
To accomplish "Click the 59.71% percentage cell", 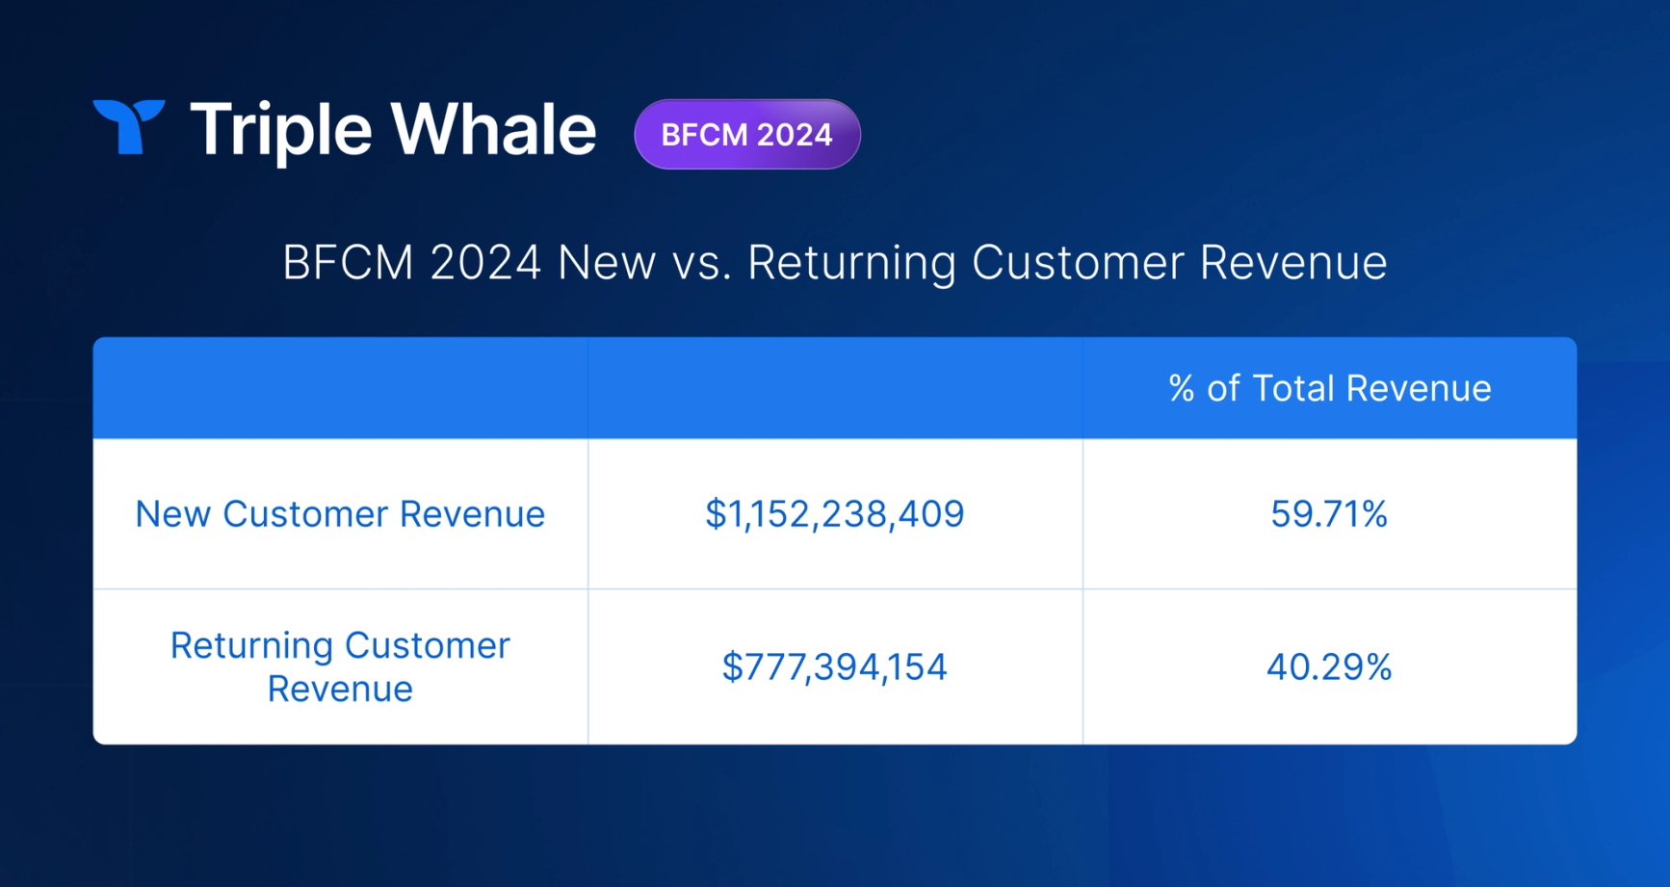I will (1329, 513).
